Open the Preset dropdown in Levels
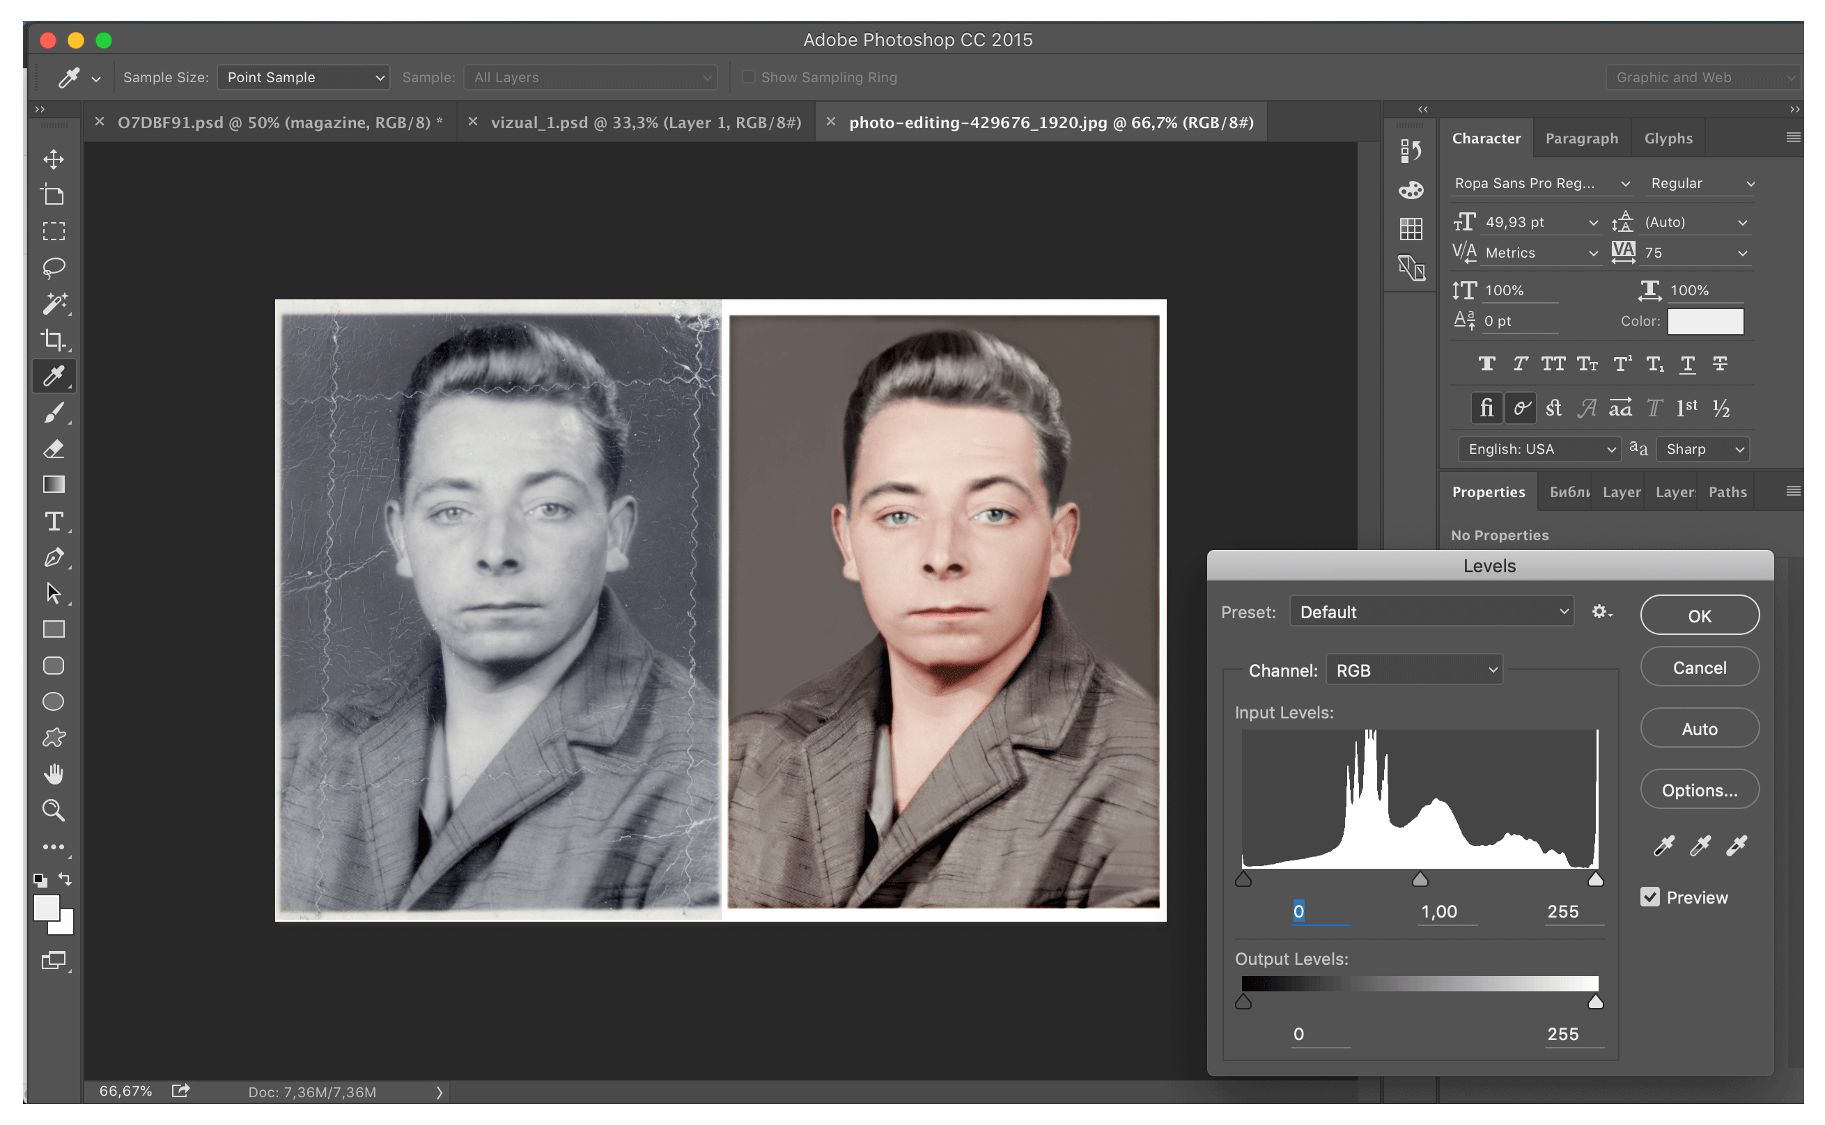The height and width of the screenshot is (1125, 1825). [1433, 612]
